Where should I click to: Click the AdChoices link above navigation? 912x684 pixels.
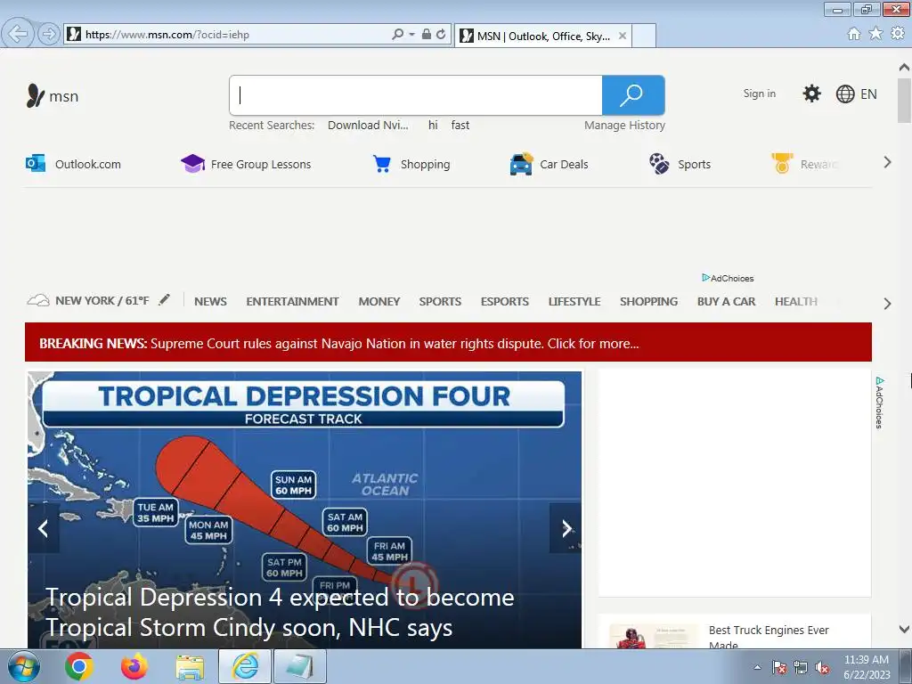tap(728, 278)
